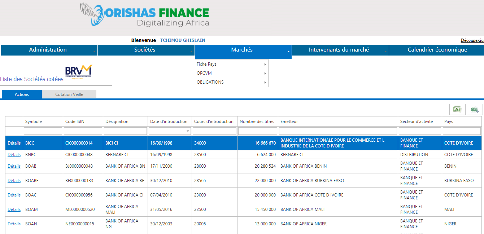Viewport: 484px width, 234px height.
Task: Expand the OBLIGATIONS submenu
Action: (231, 82)
